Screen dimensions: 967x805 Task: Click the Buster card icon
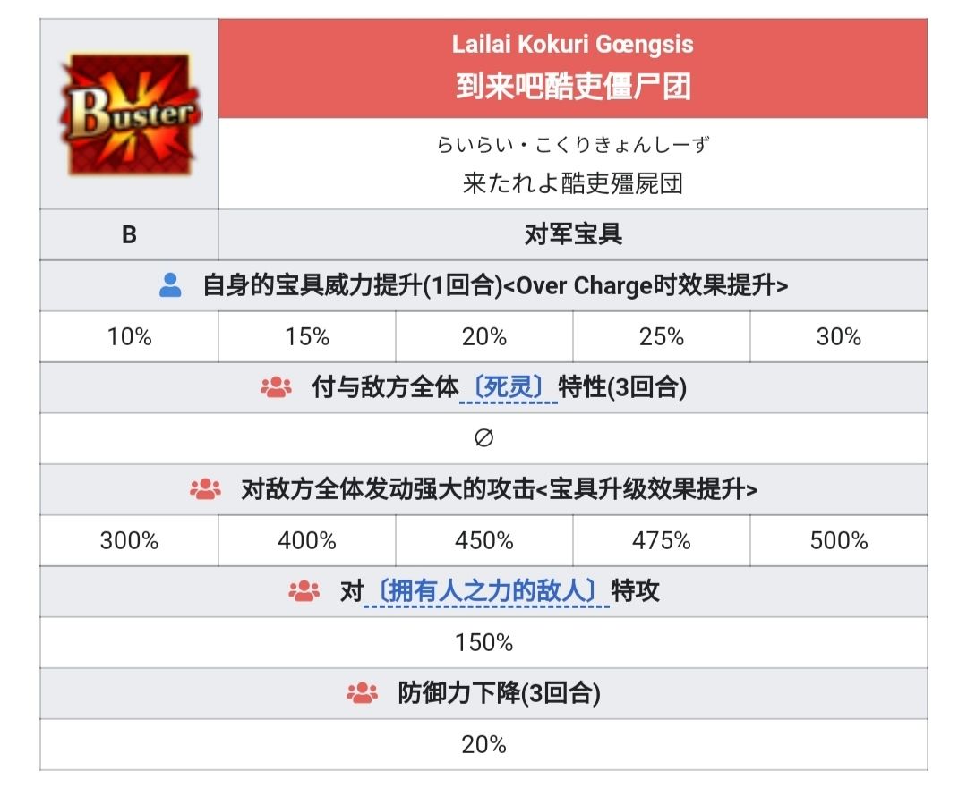(x=129, y=114)
